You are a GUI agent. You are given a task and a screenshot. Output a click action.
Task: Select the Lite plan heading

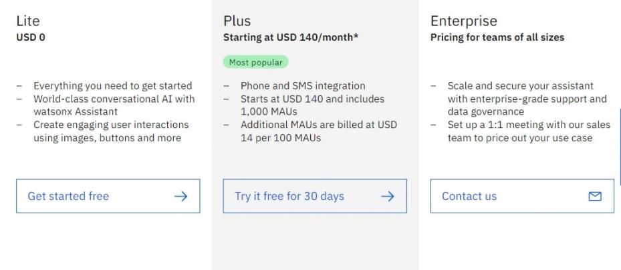(28, 21)
